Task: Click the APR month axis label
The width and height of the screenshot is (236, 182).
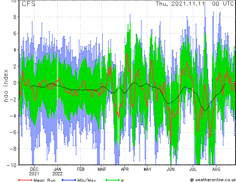Action: tap(125, 169)
